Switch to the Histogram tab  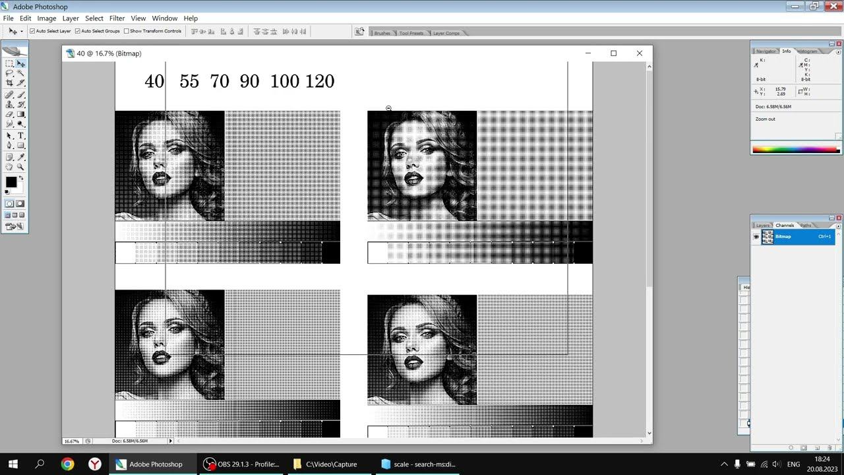[x=807, y=51]
